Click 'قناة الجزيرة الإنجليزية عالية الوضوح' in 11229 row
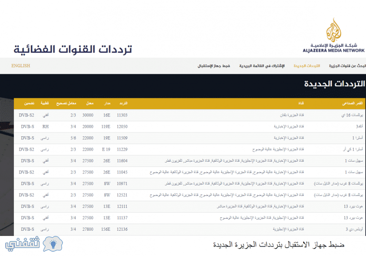The image size is (366, 256). point(278,150)
